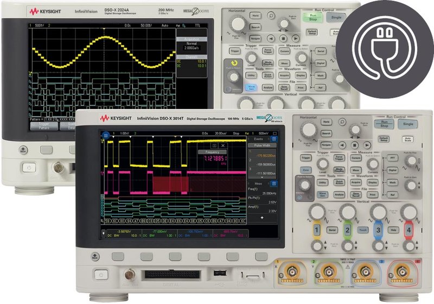The width and height of the screenshot is (434, 304).
Task: Click the Cursors key on the DSO-X 2024A
Action: (284, 51)
